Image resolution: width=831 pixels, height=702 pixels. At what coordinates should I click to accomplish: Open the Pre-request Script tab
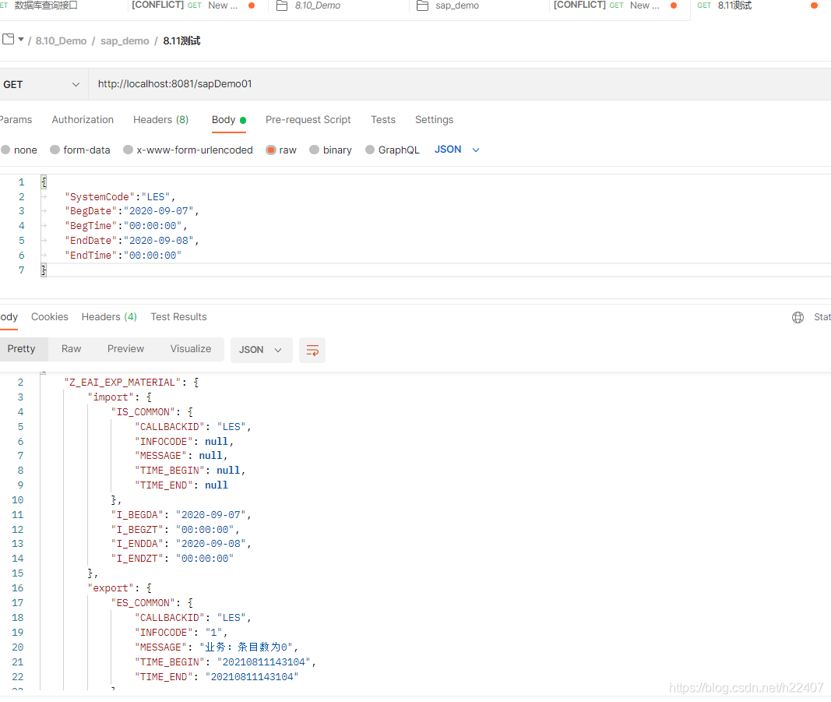click(x=308, y=120)
